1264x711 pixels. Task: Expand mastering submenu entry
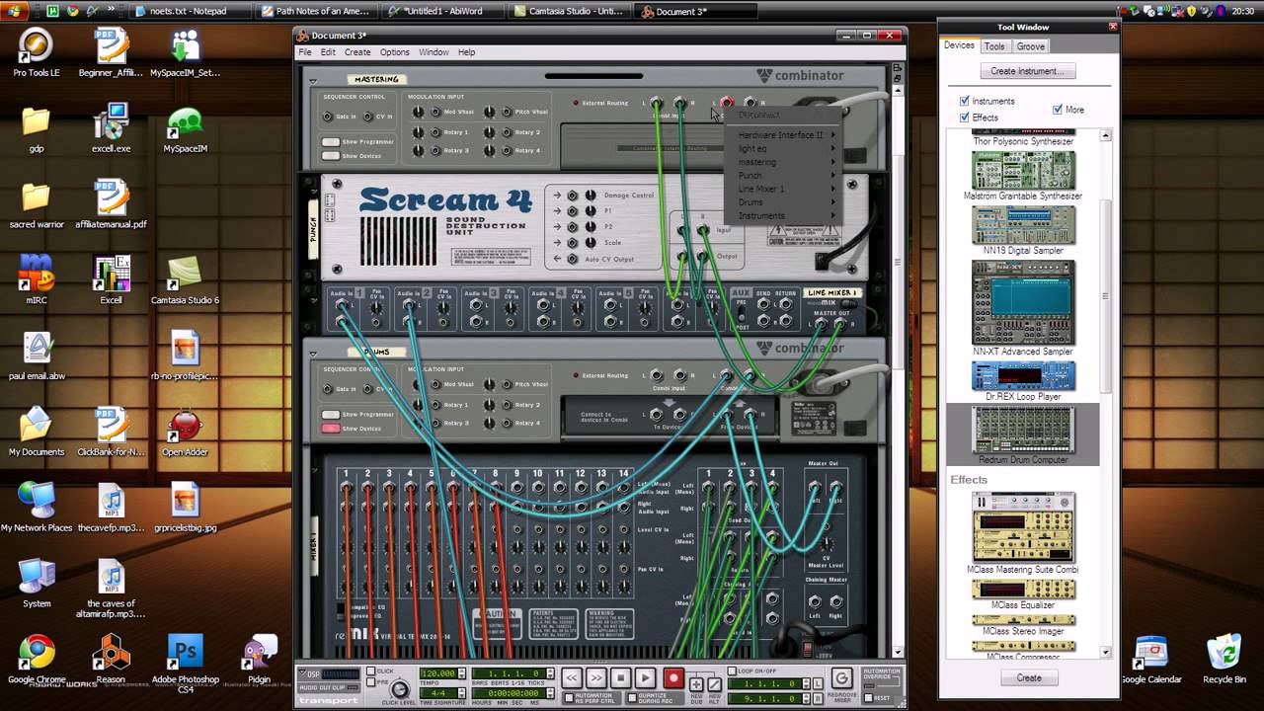[786, 162]
